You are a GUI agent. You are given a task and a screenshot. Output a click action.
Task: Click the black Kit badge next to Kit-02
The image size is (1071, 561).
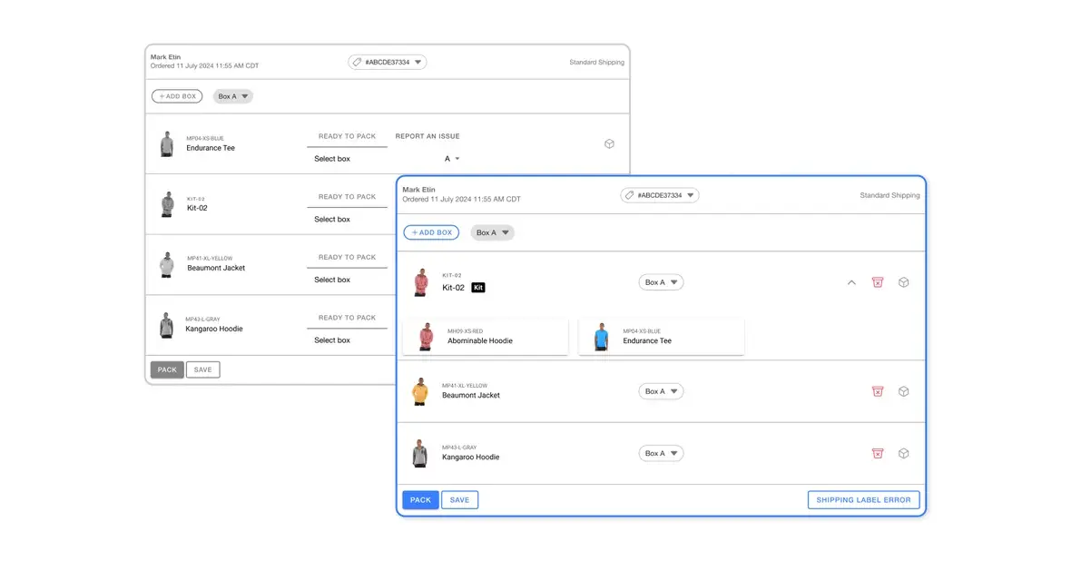[x=479, y=288]
